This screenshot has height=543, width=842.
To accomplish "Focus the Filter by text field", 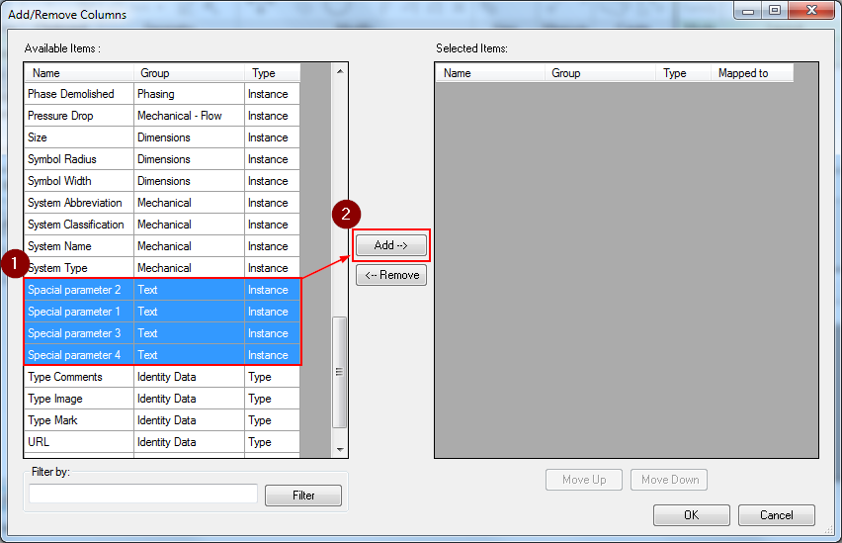I will coord(143,494).
